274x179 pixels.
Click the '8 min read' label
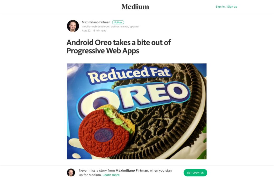tap(100, 31)
